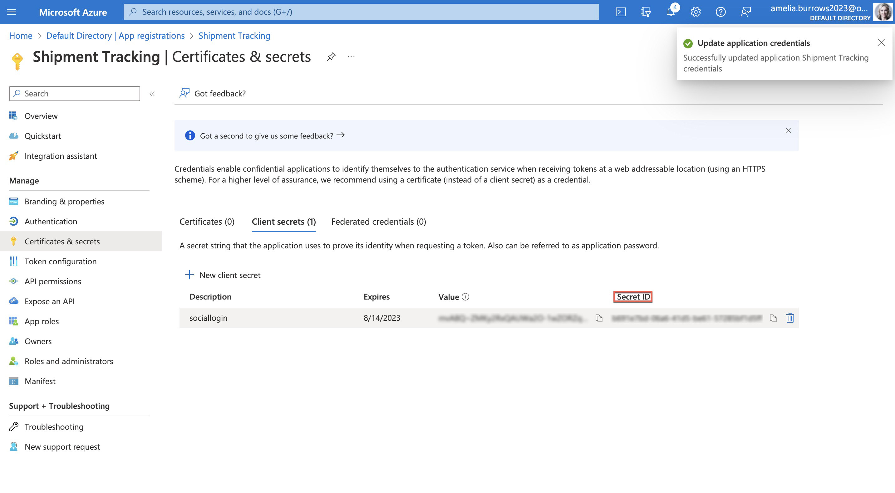Click the Overview sidebar menu item
This screenshot has height=493, width=895.
[x=41, y=115]
